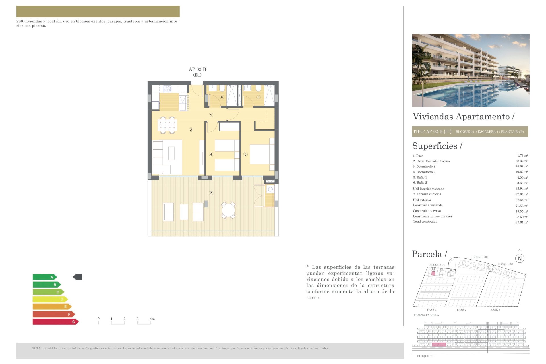Select the yellow energy rating D arrow
This screenshot has width=546, height=364.
pos(50,299)
